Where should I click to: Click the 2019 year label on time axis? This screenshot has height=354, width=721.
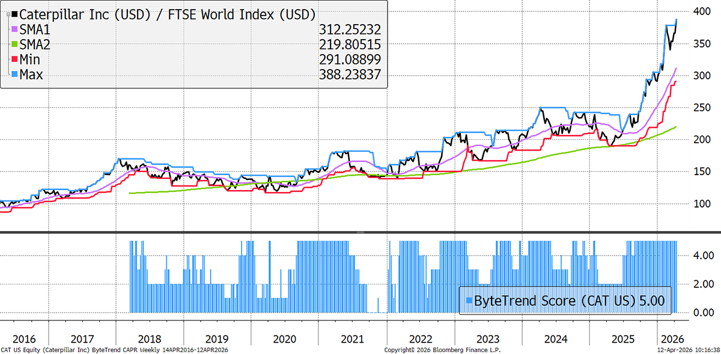[x=218, y=338]
